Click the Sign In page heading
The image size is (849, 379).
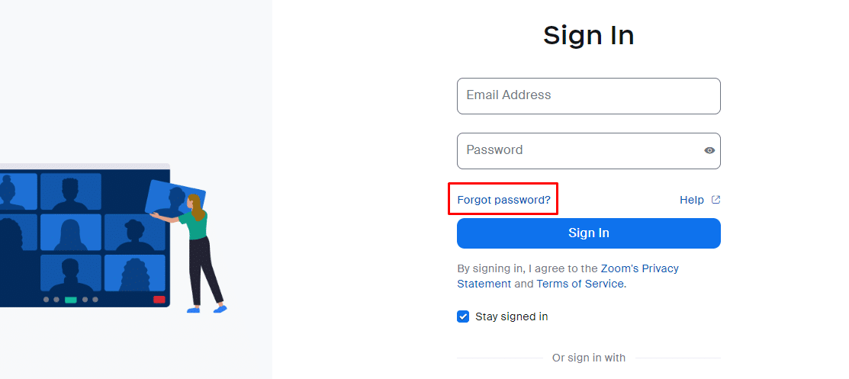[x=589, y=36]
